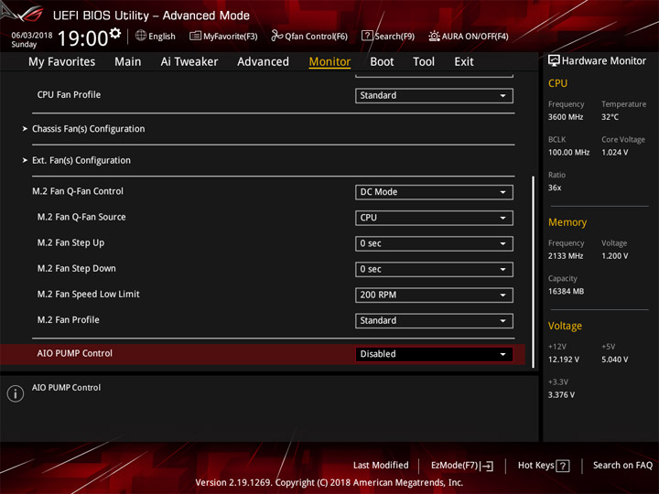Open M.2 Fan Step Down dropdown

pos(434,269)
